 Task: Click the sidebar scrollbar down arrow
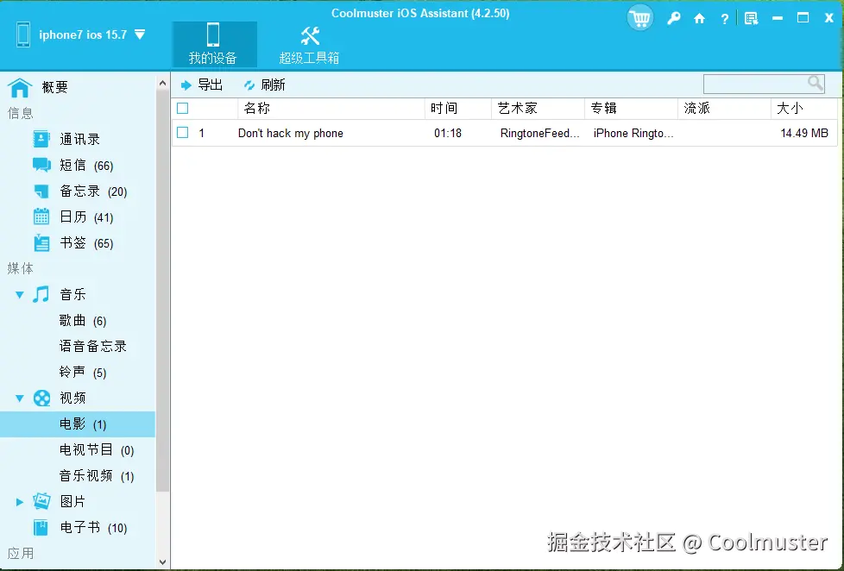(162, 562)
